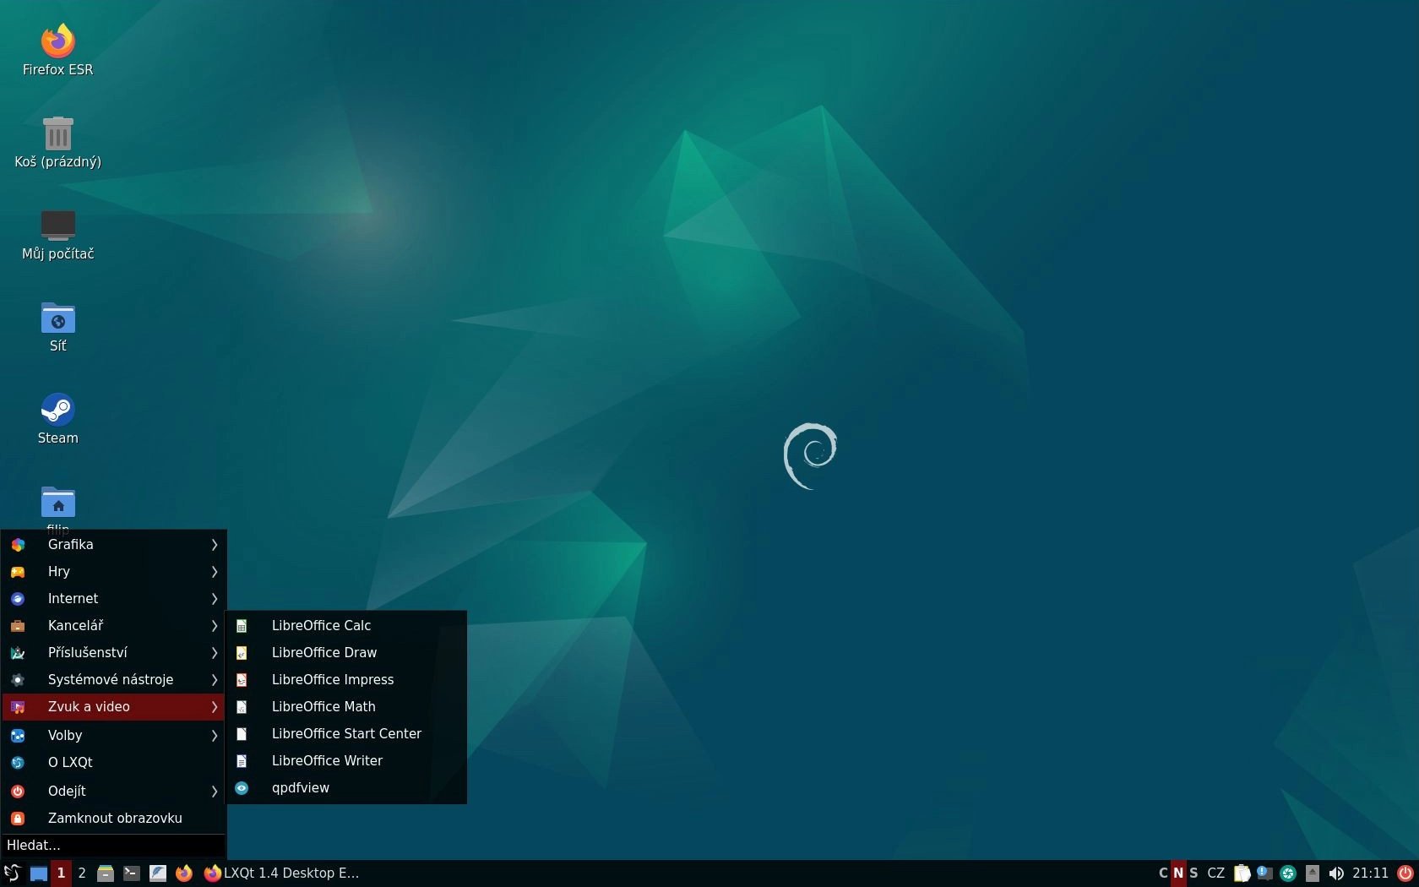Click the O LXQt menu entry
This screenshot has height=887, width=1419.
click(x=114, y=763)
